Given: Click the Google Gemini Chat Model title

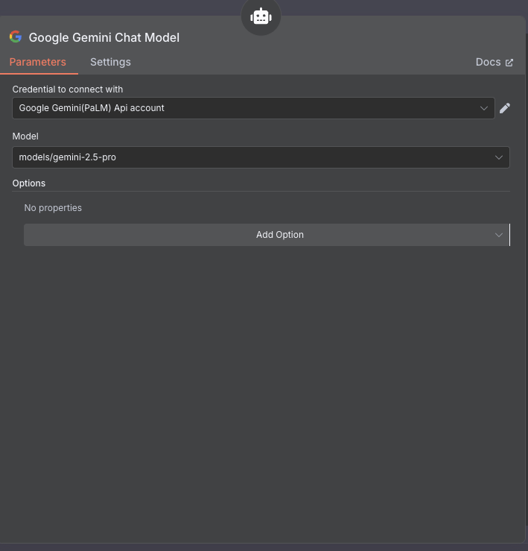Looking at the screenshot, I should pos(104,37).
